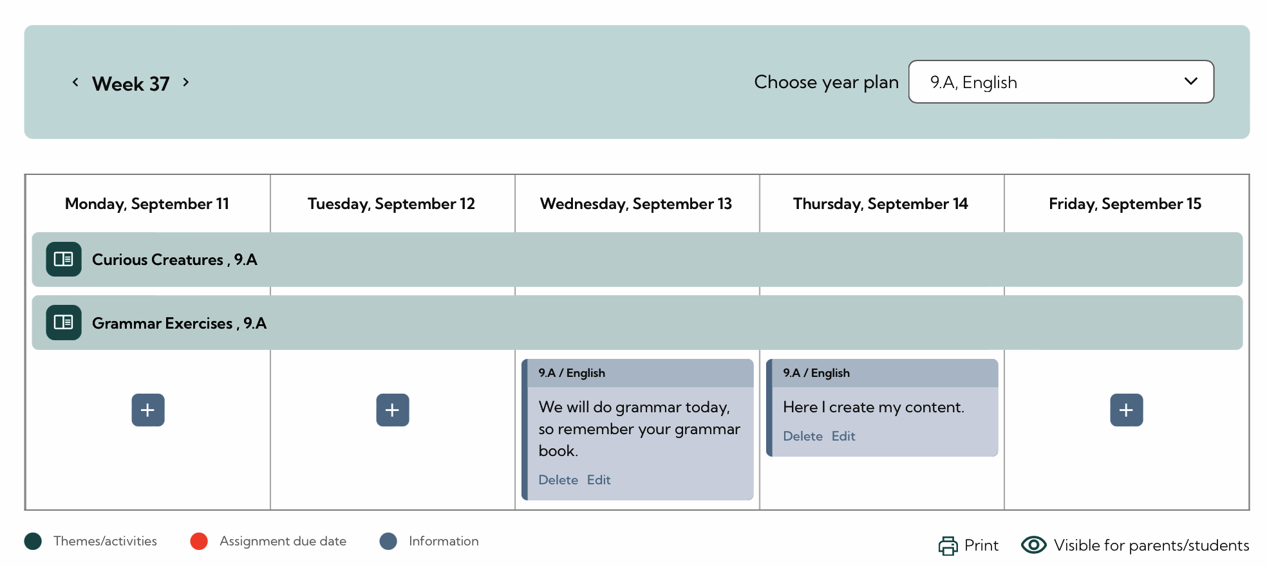This screenshot has height=566, width=1267.
Task: Click the dark green Themes/activities legend dot
Action: 33,542
